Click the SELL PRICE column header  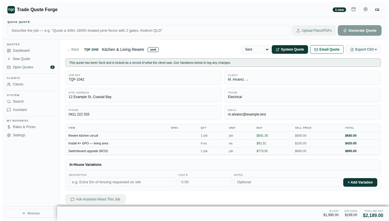click(x=303, y=128)
